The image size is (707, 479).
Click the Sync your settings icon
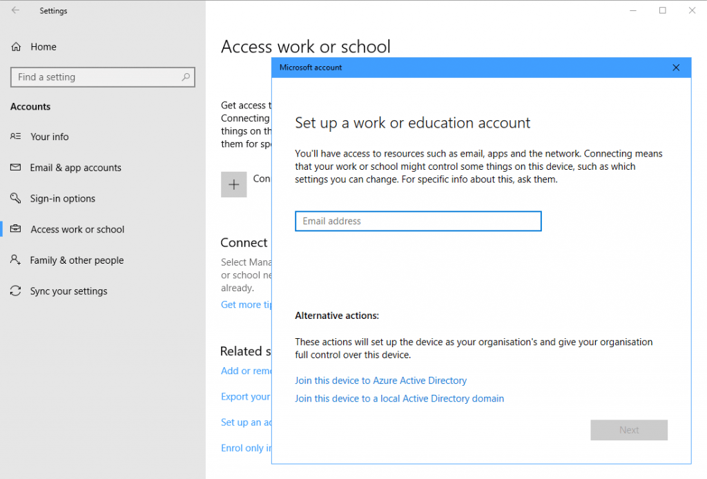click(16, 291)
